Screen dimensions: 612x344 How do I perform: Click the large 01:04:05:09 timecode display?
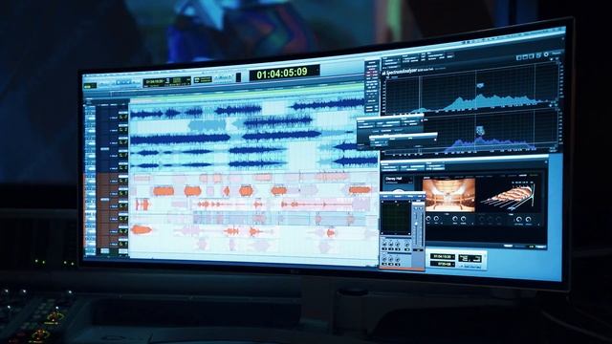tap(284, 73)
